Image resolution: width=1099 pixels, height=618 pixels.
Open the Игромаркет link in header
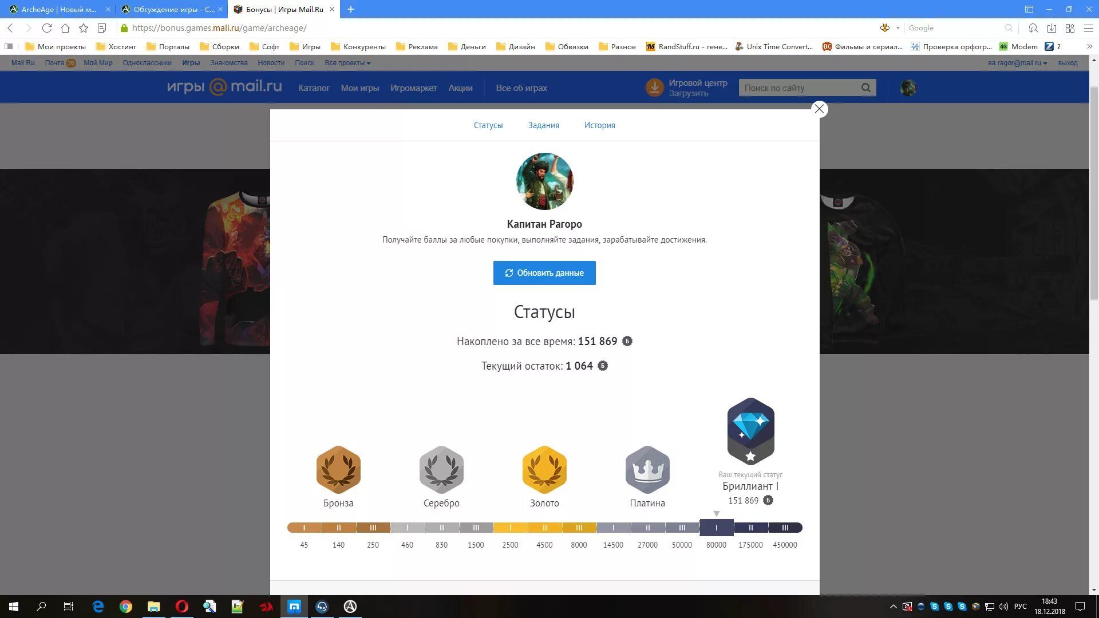pyautogui.click(x=413, y=88)
